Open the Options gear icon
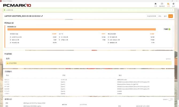Viewport: 179px width, 107px height. click(174, 5)
